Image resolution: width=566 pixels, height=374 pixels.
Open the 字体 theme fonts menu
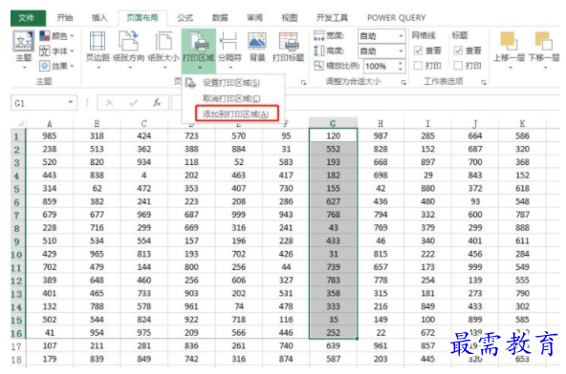pos(56,51)
